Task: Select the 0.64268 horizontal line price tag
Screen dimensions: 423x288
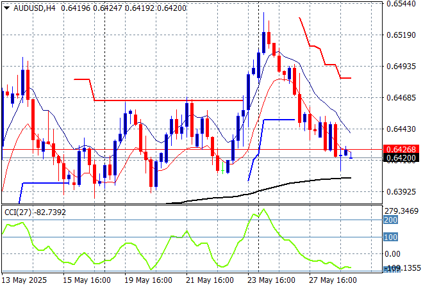Action: point(401,149)
